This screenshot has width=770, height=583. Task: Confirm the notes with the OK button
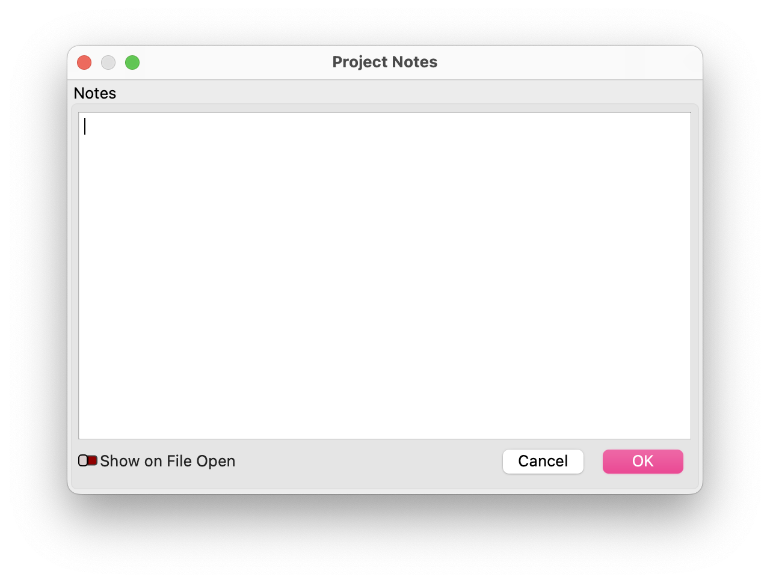pos(642,461)
